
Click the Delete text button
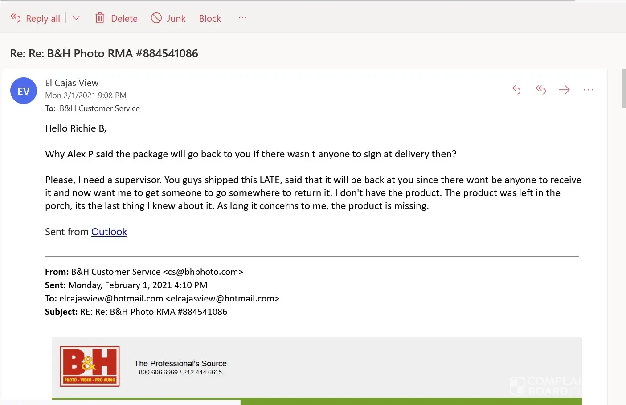[124, 19]
